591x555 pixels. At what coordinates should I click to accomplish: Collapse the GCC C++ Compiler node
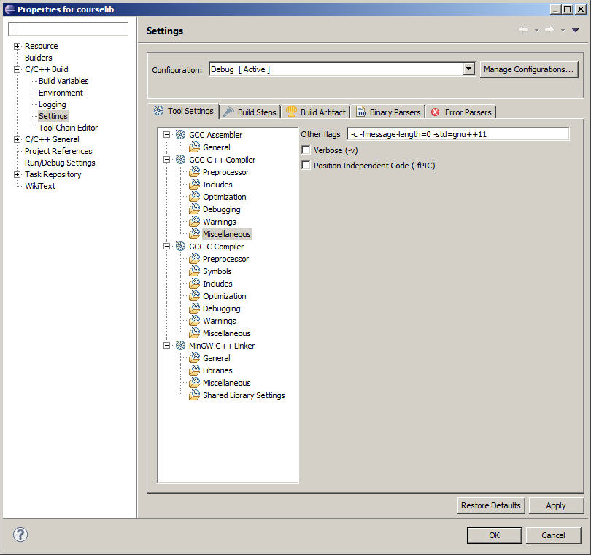166,160
